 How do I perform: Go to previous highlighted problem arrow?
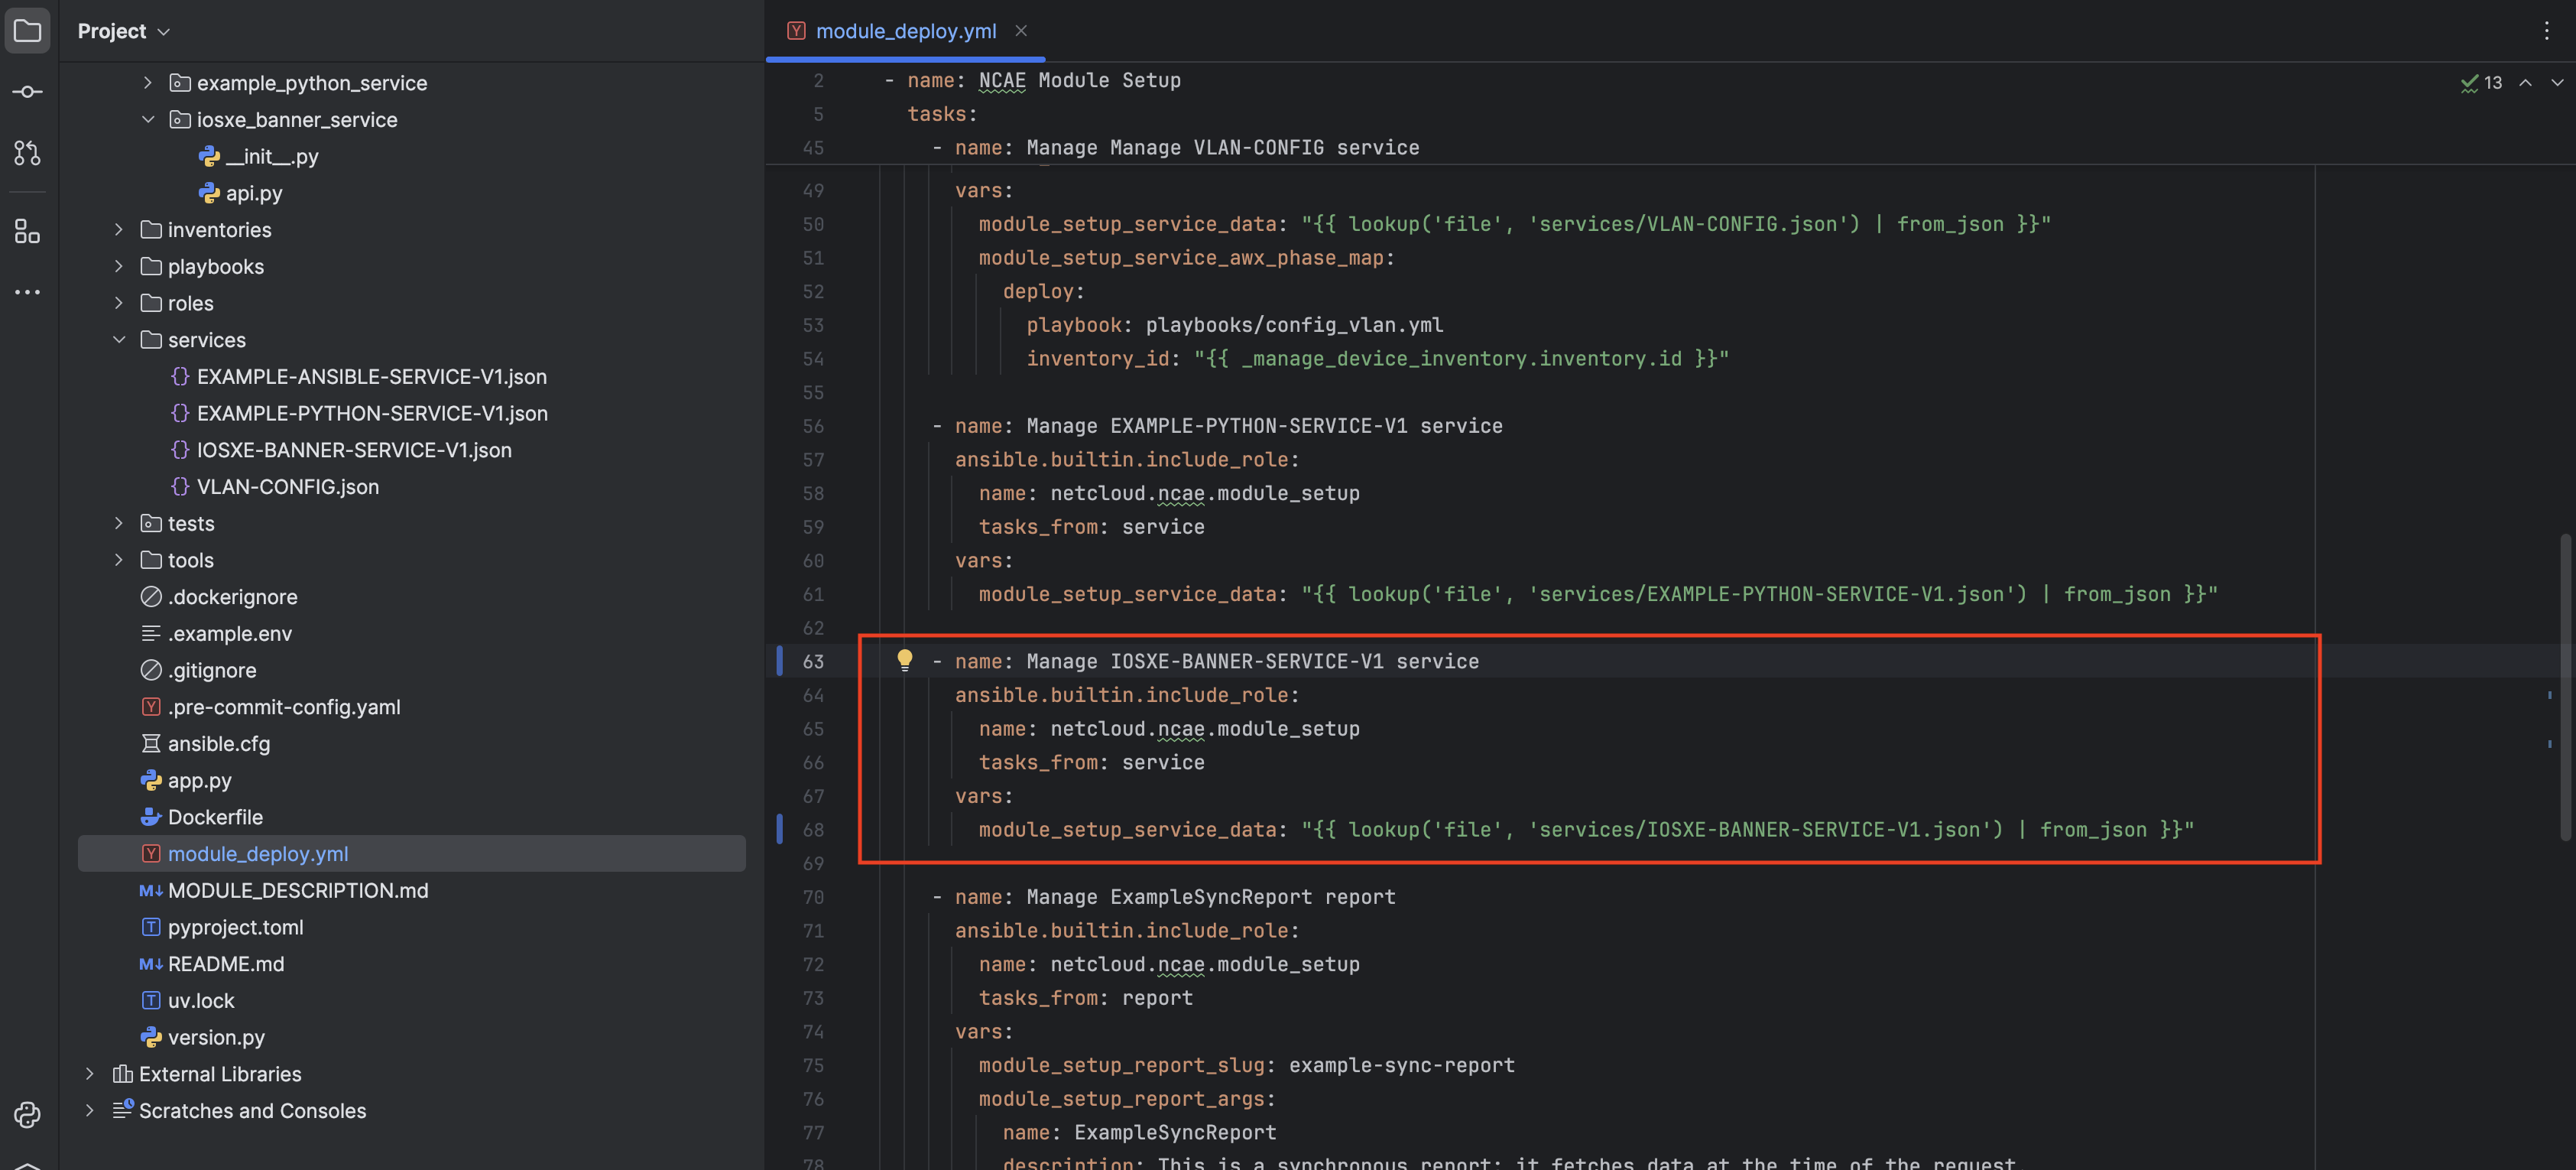[x=2525, y=83]
